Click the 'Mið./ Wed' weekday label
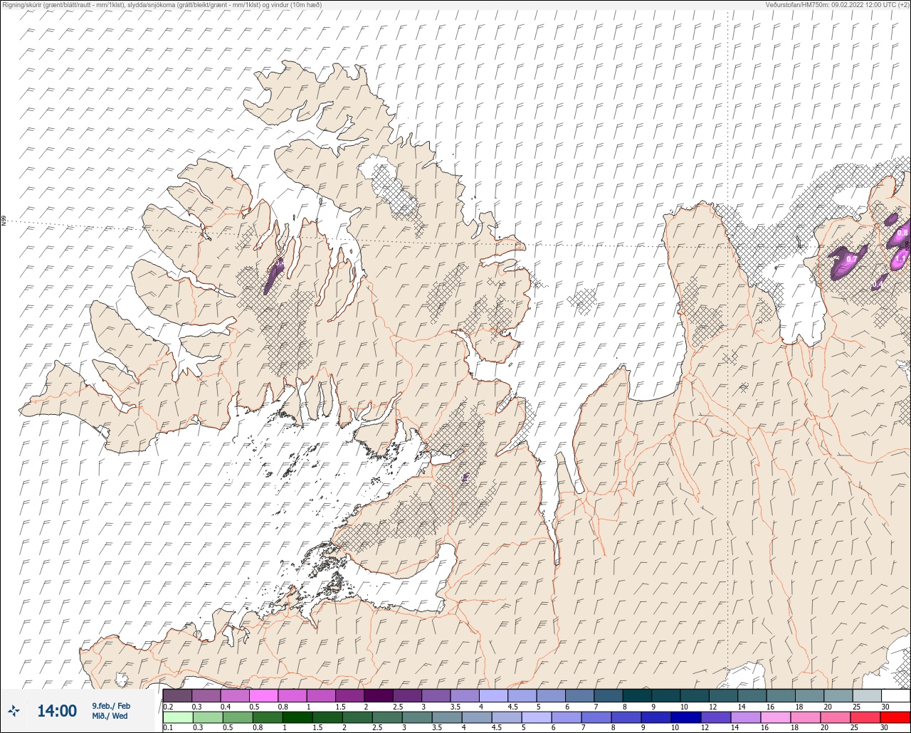Viewport: 911px width, 733px height. [x=110, y=716]
